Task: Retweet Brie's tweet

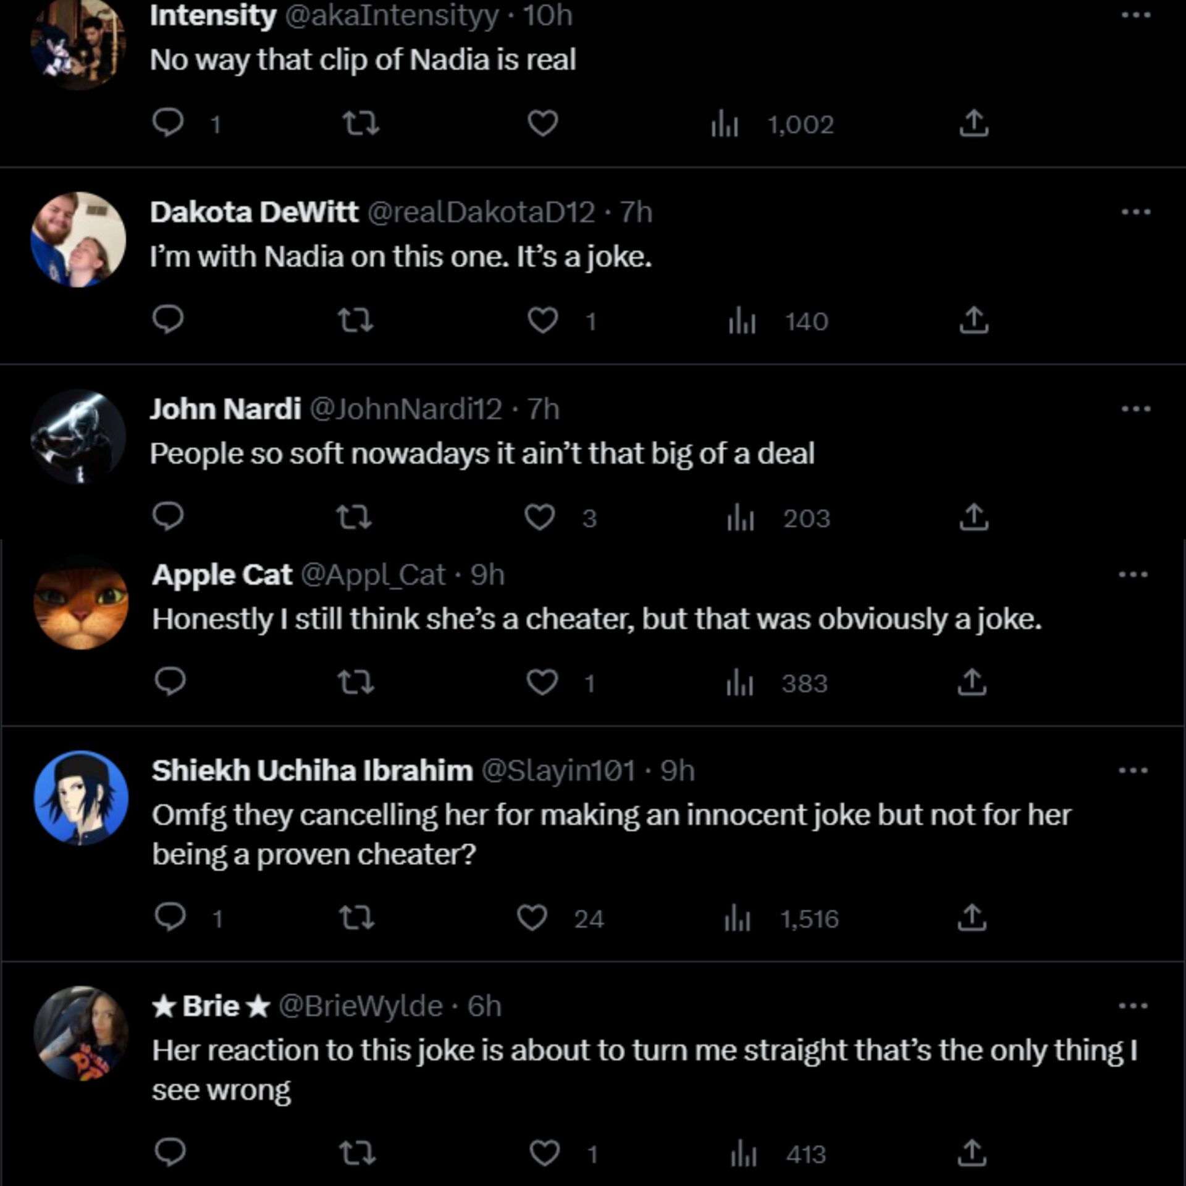Action: tap(358, 1153)
